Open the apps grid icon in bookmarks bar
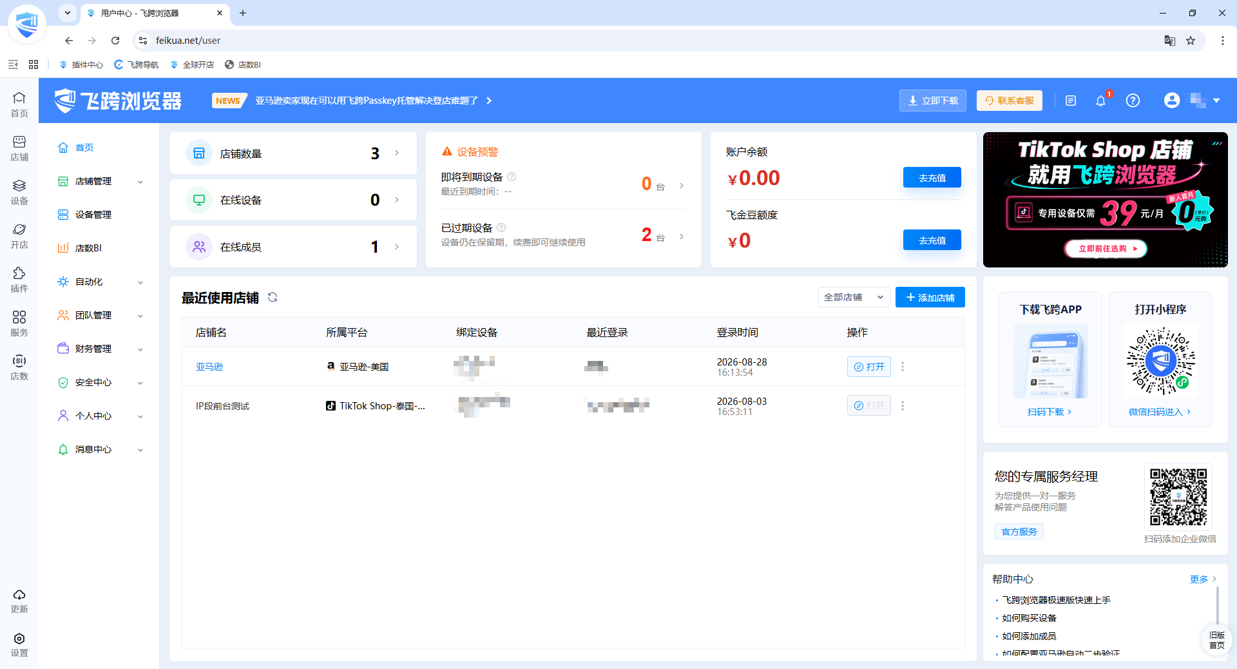Screen dimensions: 1237x669 click(x=34, y=64)
